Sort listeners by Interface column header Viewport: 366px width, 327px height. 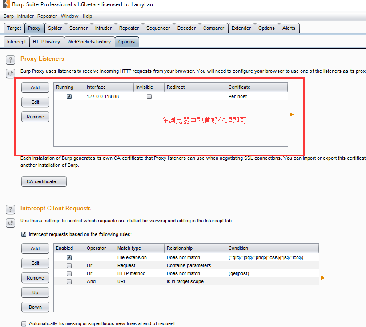(x=109, y=87)
